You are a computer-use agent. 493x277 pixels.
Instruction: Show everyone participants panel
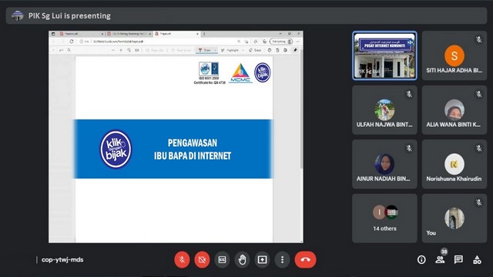pyautogui.click(x=440, y=260)
